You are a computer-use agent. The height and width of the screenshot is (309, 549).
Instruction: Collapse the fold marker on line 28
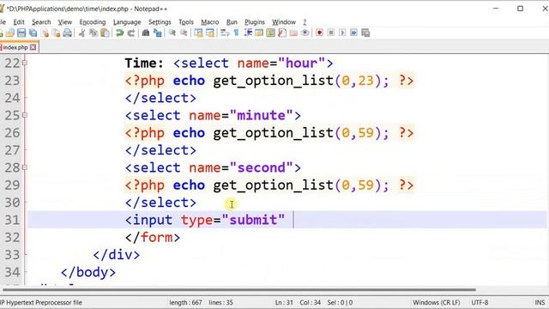coord(25,167)
